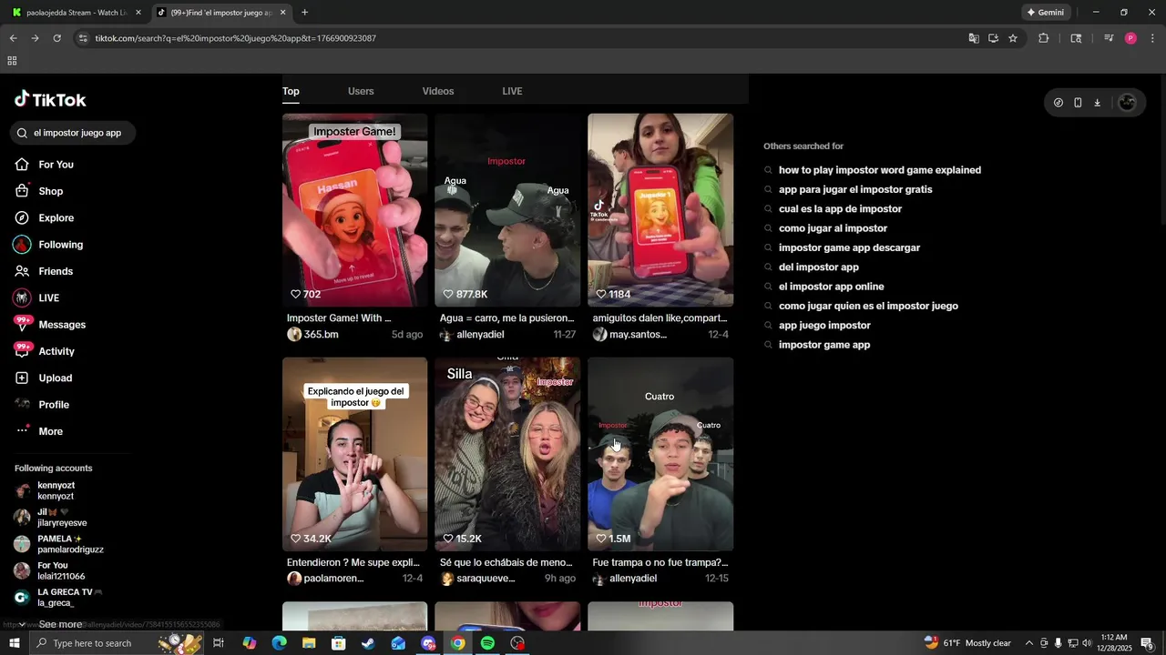Open the Chrome apps grid shortcut
The image size is (1166, 655).
point(12,61)
